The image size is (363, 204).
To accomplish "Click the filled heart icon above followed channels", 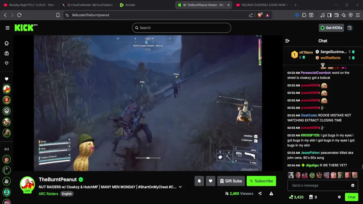I will point(7,79).
